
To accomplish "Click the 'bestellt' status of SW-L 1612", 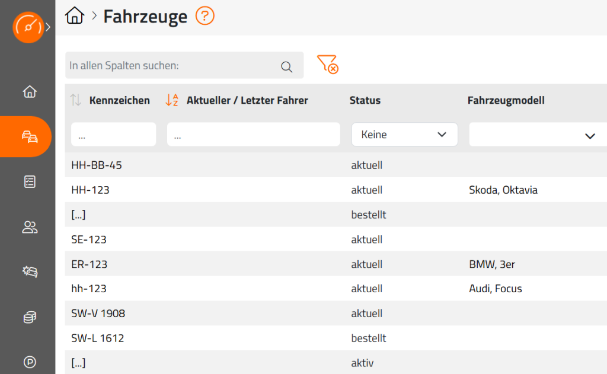I will point(369,338).
